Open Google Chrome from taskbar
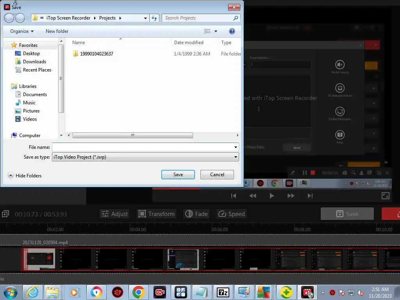Screen dimensions: 400x300 [138, 292]
